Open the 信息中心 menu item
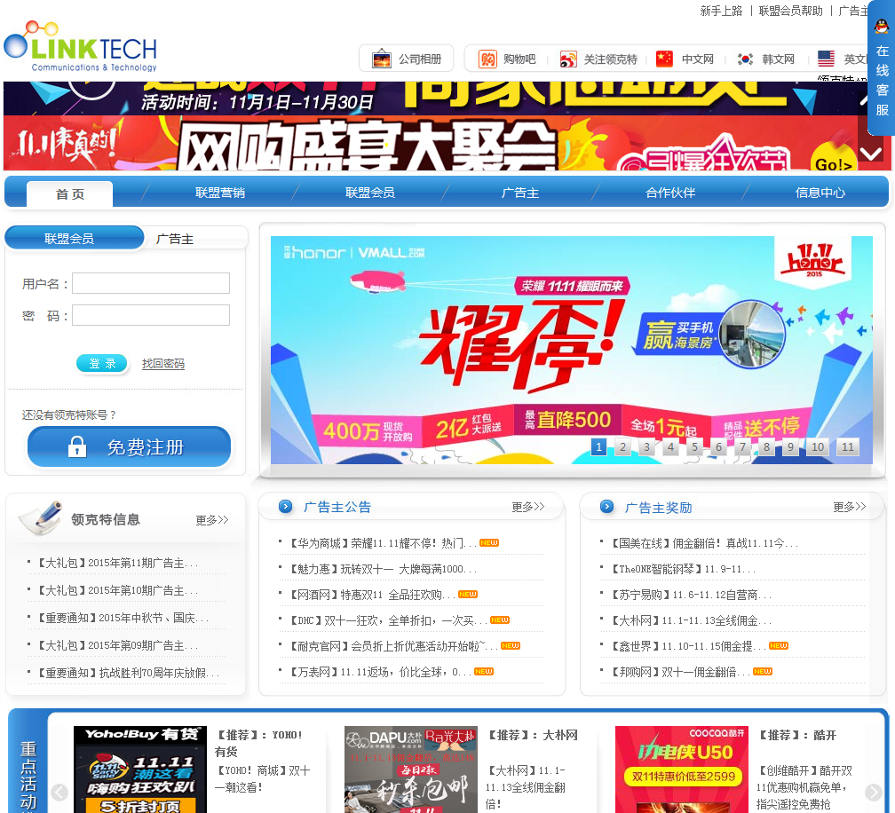Screen dimensions: 895x813 (820, 193)
